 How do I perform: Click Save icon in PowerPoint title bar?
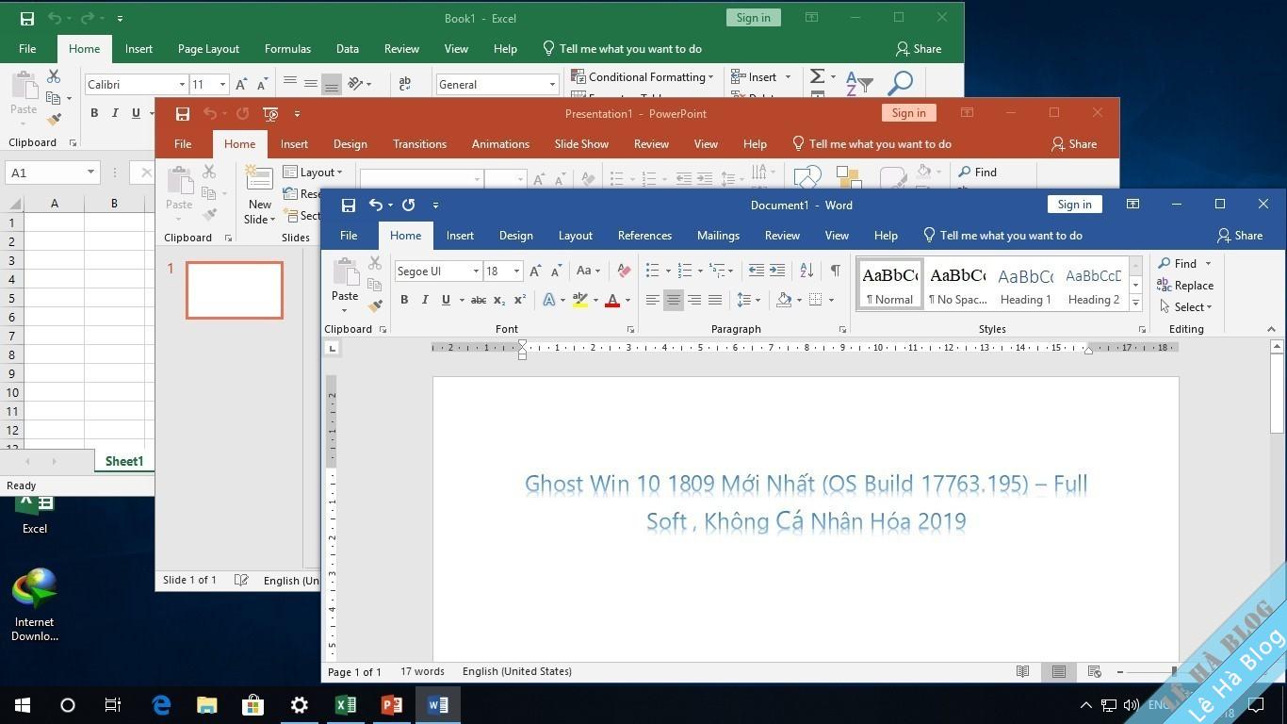tap(183, 113)
